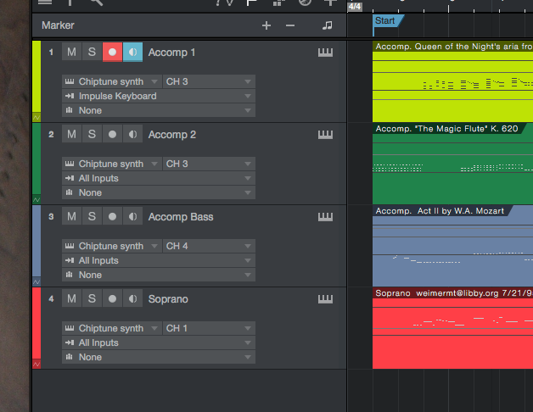
Task: Add a new marker with the plus button
Action: coord(266,25)
